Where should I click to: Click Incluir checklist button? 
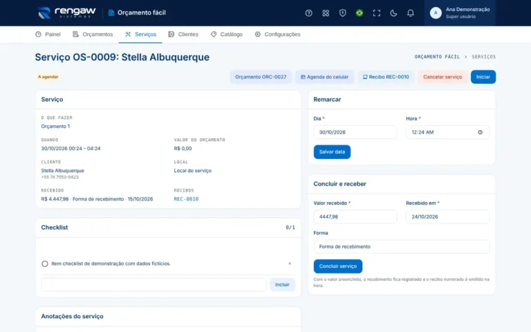pos(282,284)
